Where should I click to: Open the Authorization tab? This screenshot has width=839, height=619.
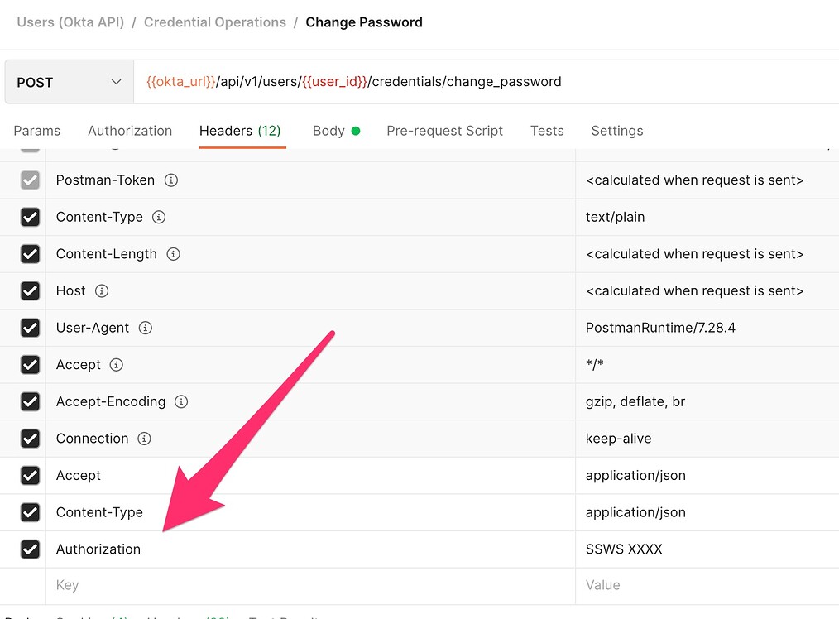pyautogui.click(x=130, y=131)
